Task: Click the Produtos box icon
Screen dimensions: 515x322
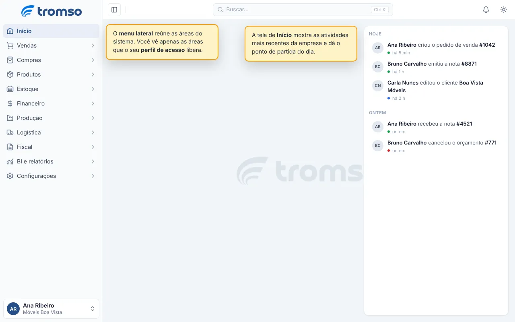Action: pos(10,74)
